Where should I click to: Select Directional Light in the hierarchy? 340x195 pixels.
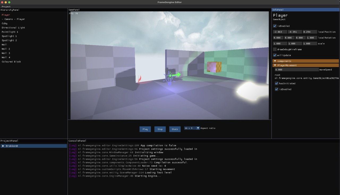[13, 28]
